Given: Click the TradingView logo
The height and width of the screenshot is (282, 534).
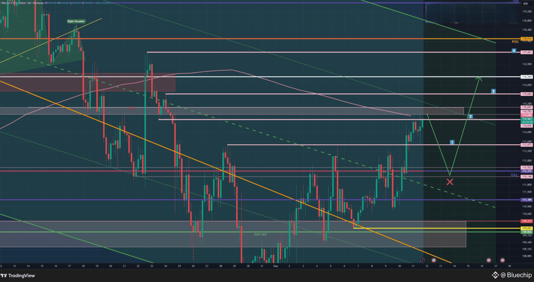Looking at the screenshot, I should click(18, 276).
